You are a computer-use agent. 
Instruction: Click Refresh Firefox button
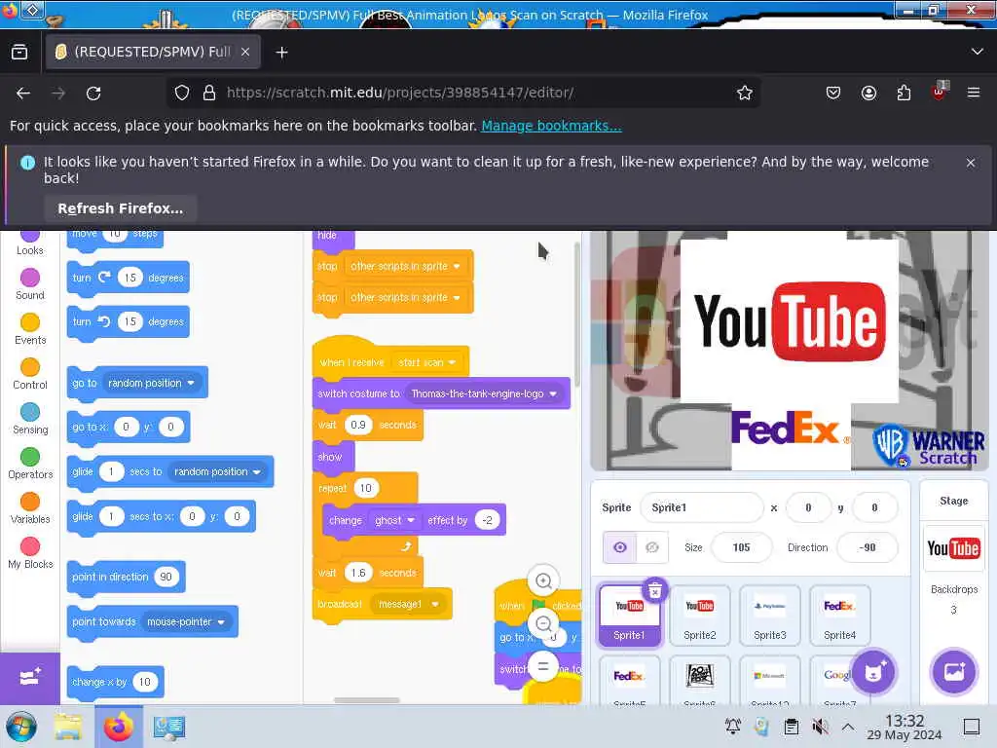[120, 208]
